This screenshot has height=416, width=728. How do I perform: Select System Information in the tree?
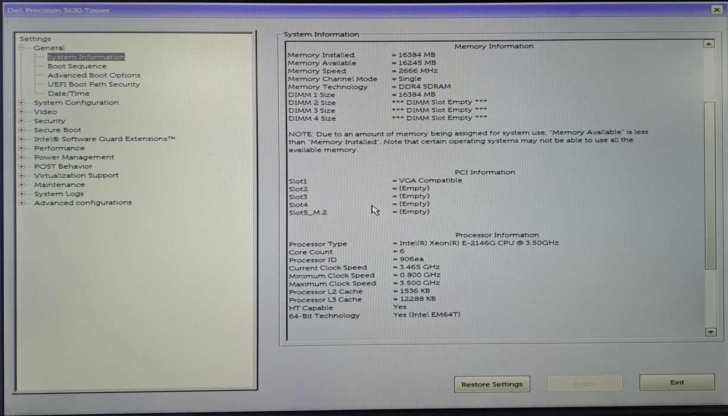(x=86, y=57)
